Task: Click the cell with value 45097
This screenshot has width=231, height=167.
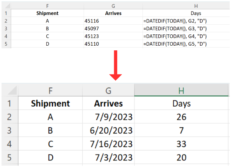Action: [x=113, y=28]
